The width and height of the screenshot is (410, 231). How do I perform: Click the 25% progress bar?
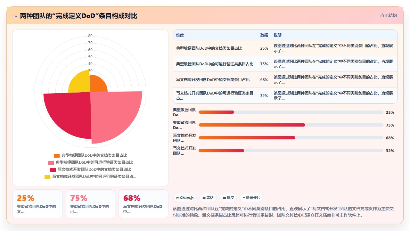291,112
